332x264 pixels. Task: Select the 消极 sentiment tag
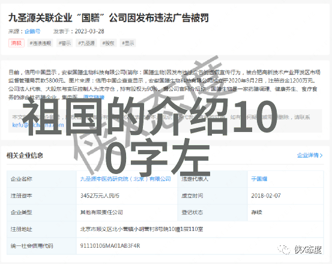point(16,43)
